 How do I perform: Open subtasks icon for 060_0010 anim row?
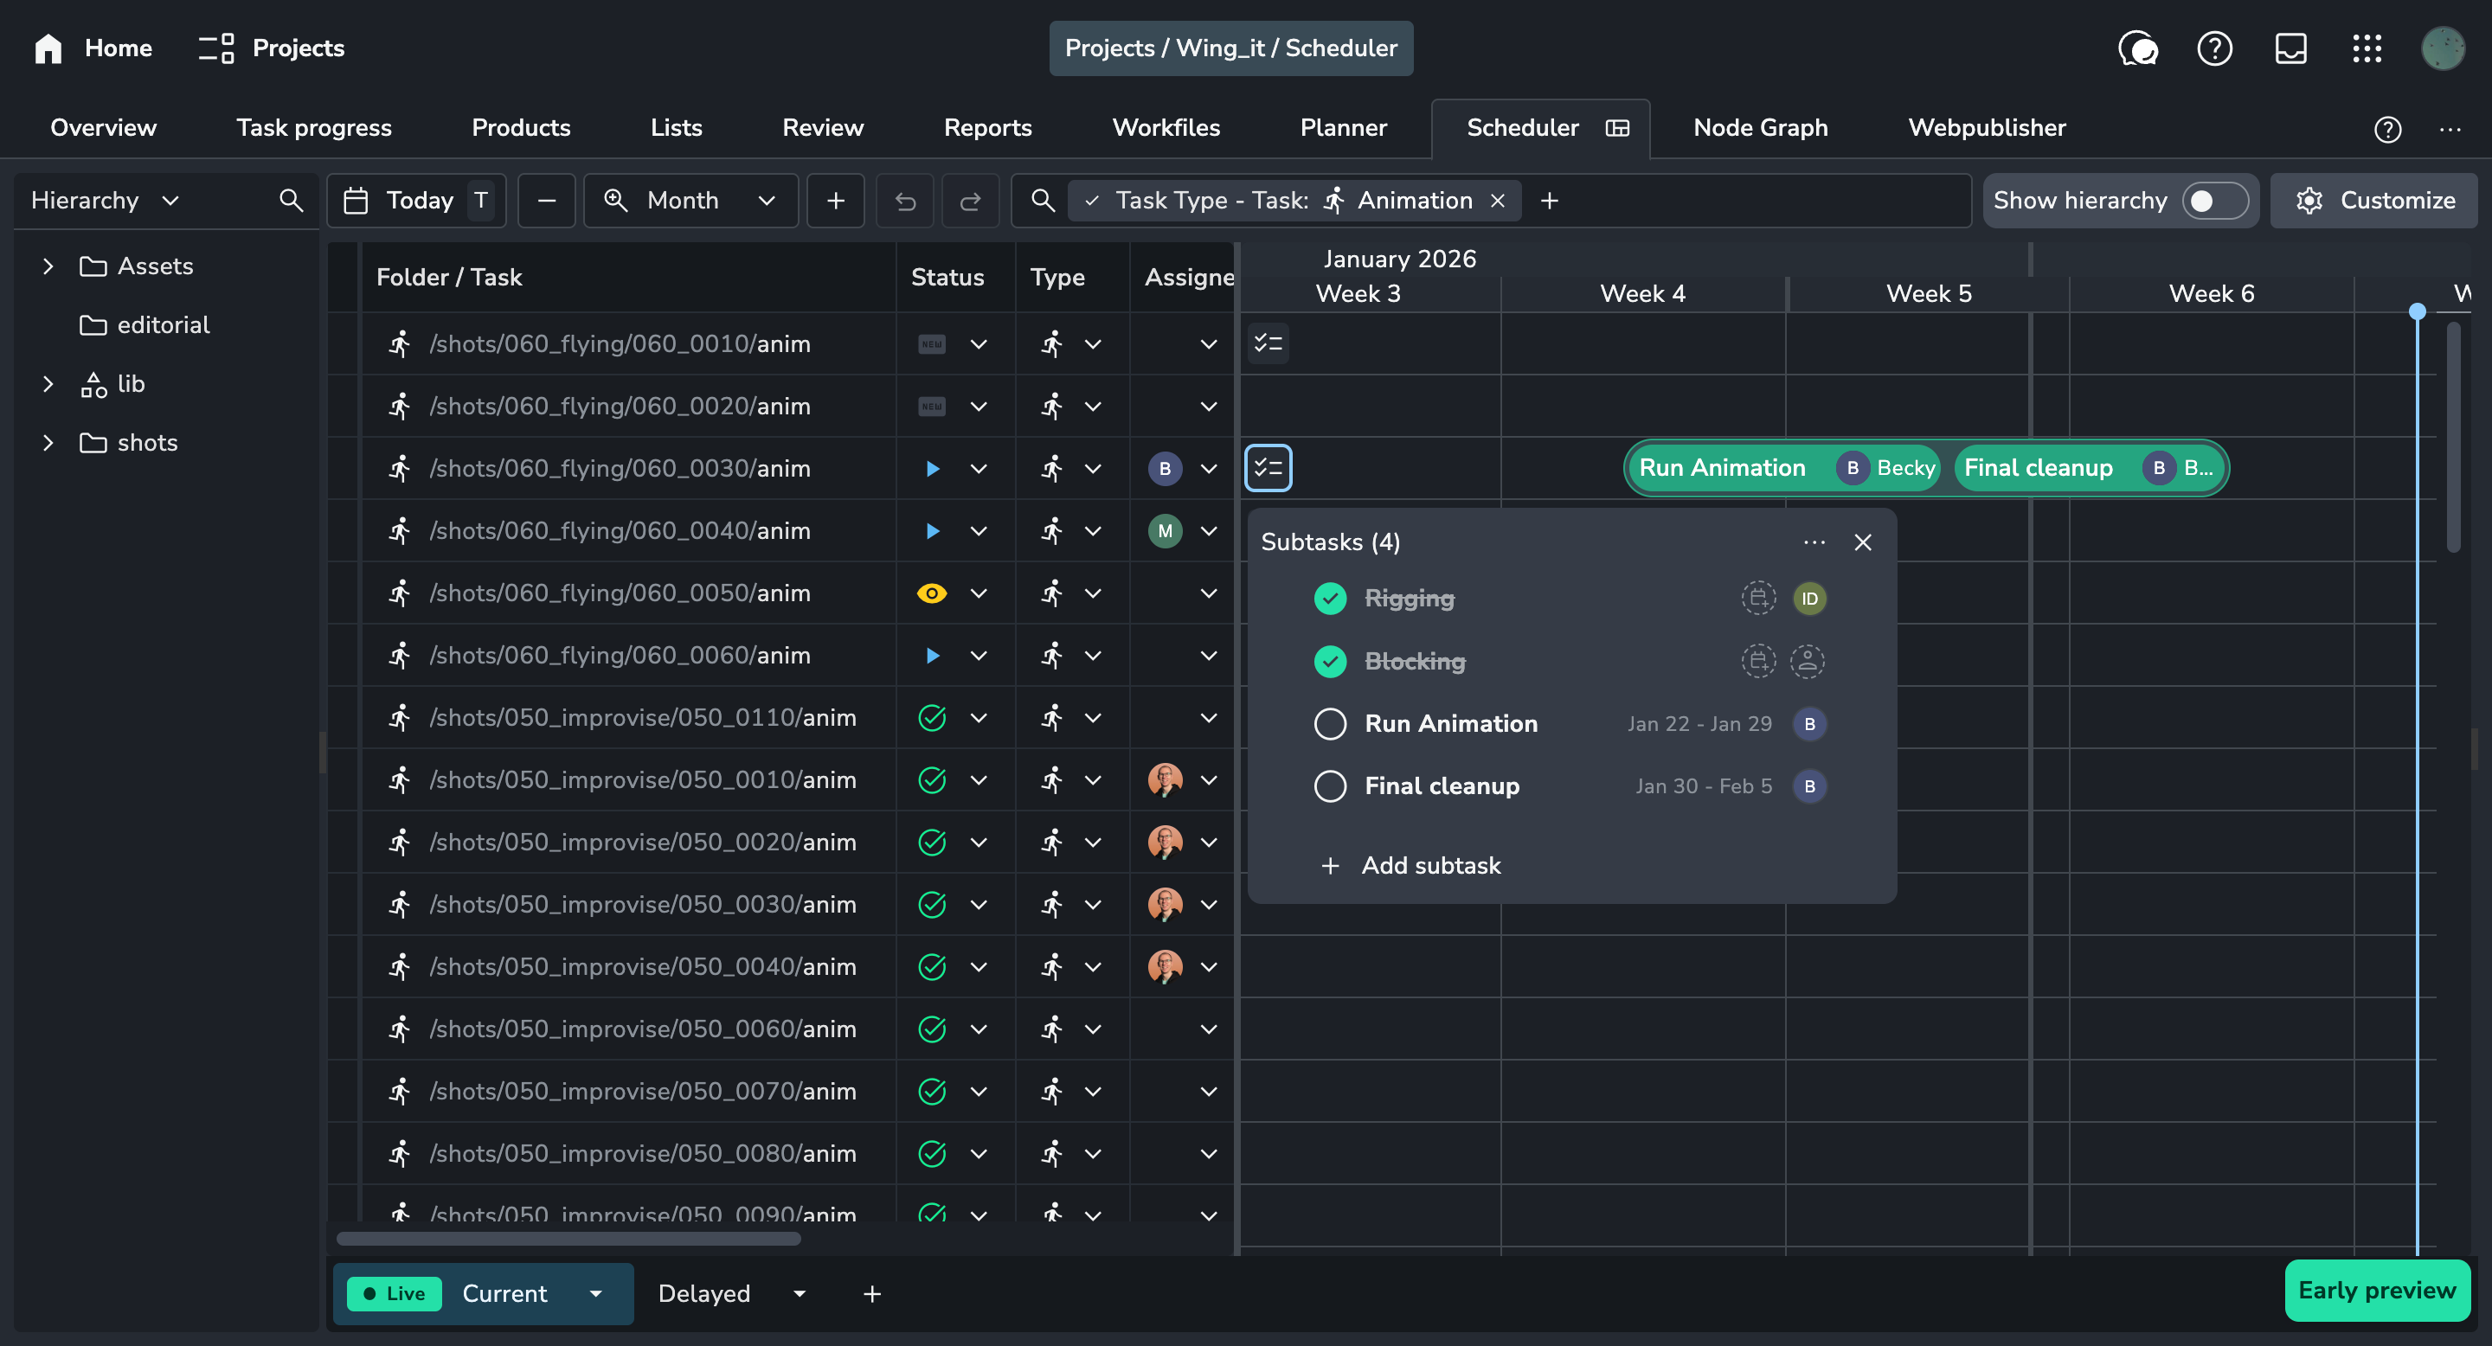click(1268, 343)
